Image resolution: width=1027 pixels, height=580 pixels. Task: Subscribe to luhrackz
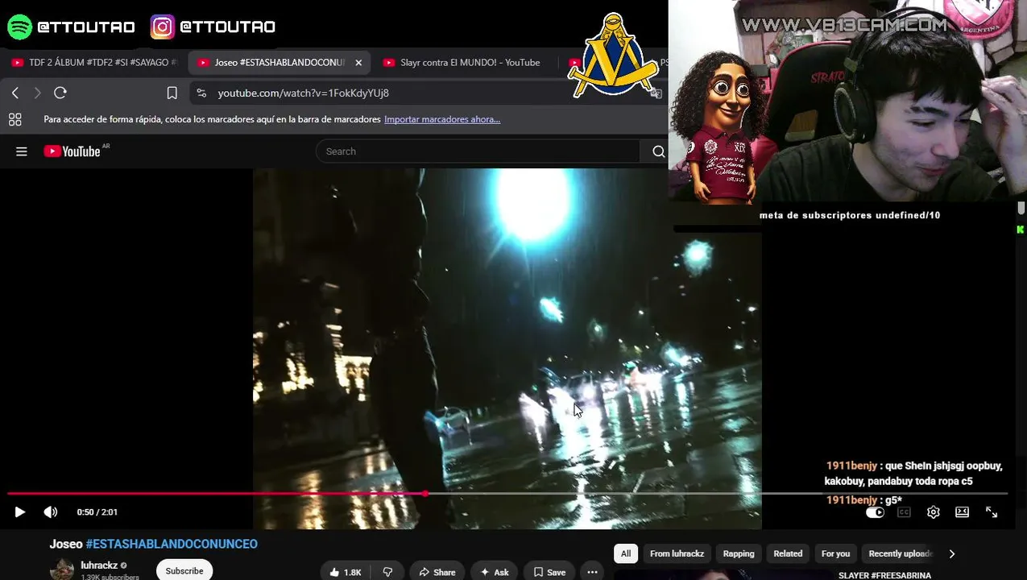coord(184,570)
